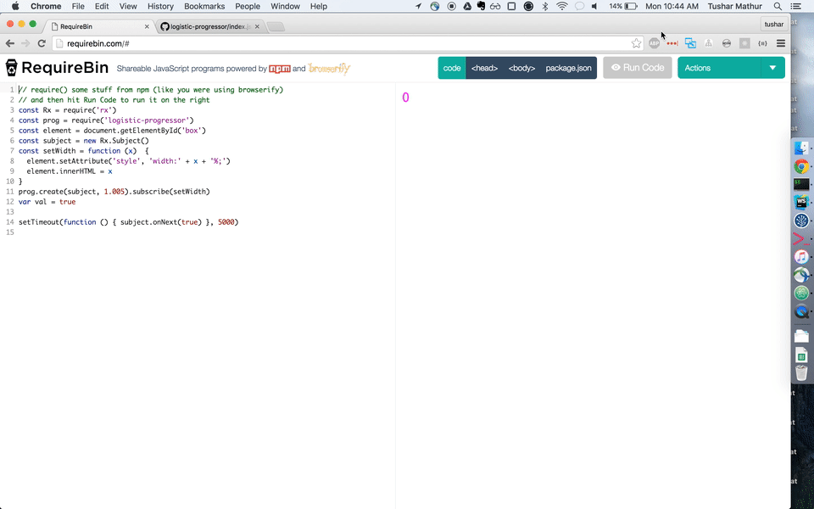Screen dimensions: 814x509
Task: Open the Tushar Mathur user menu
Action: (x=736, y=6)
